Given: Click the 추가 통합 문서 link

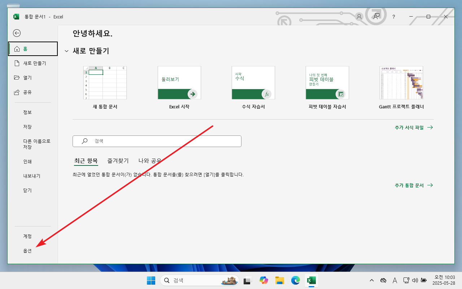Looking at the screenshot, I should point(414,185).
